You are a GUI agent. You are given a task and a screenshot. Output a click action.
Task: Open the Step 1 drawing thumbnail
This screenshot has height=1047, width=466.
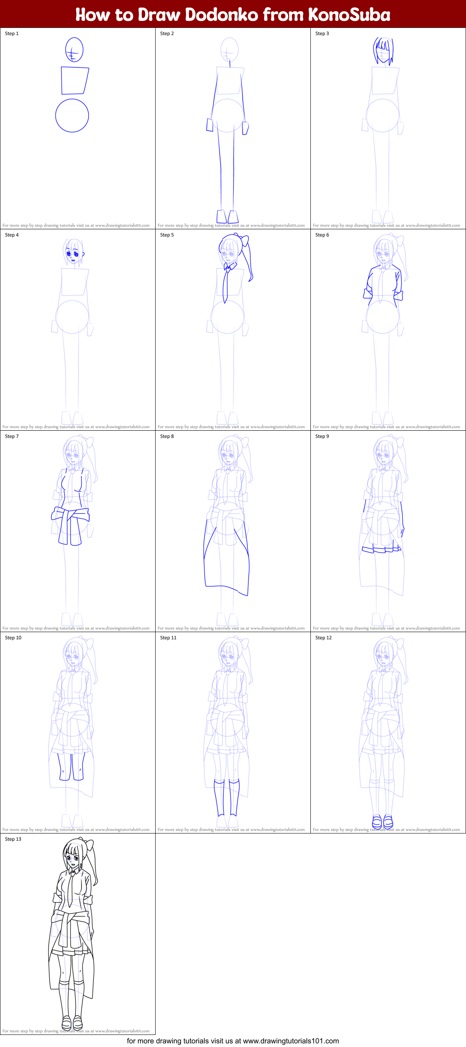point(77,128)
